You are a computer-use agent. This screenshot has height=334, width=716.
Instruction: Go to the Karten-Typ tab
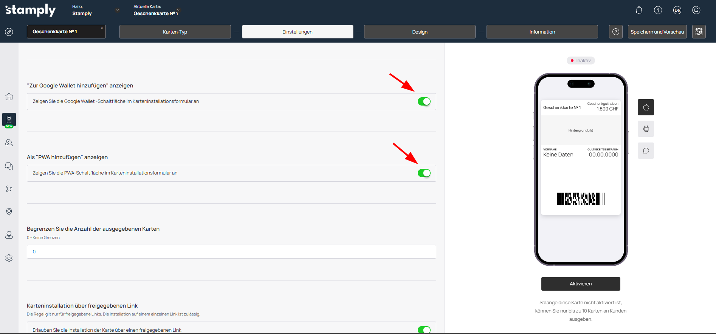click(x=175, y=32)
